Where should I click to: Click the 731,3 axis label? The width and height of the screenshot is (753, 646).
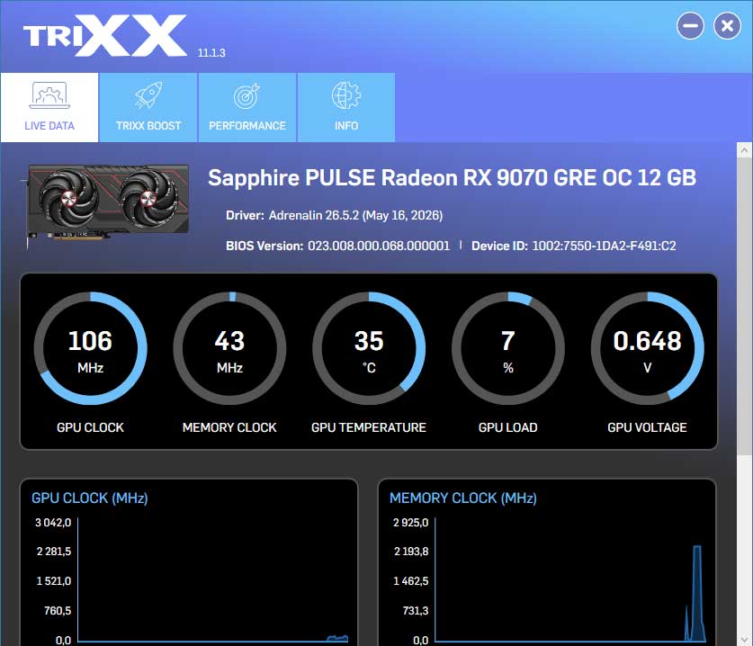pyautogui.click(x=416, y=611)
